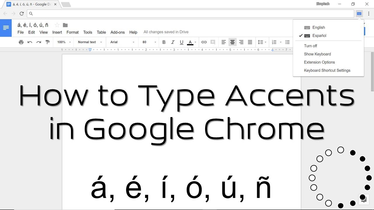This screenshot has width=374, height=210.
Task: Click the Input Tools extension icon
Action: [359, 14]
